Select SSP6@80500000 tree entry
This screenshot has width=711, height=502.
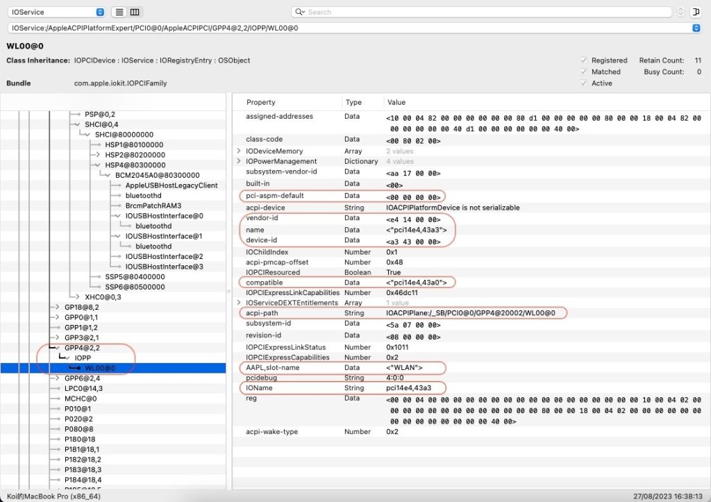pyautogui.click(x=135, y=287)
